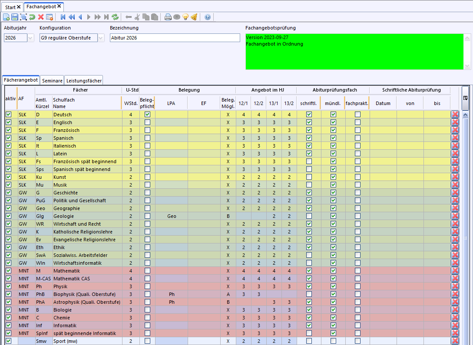Click in the Bezeichnung field 'Abitur 2026'

(x=175, y=38)
